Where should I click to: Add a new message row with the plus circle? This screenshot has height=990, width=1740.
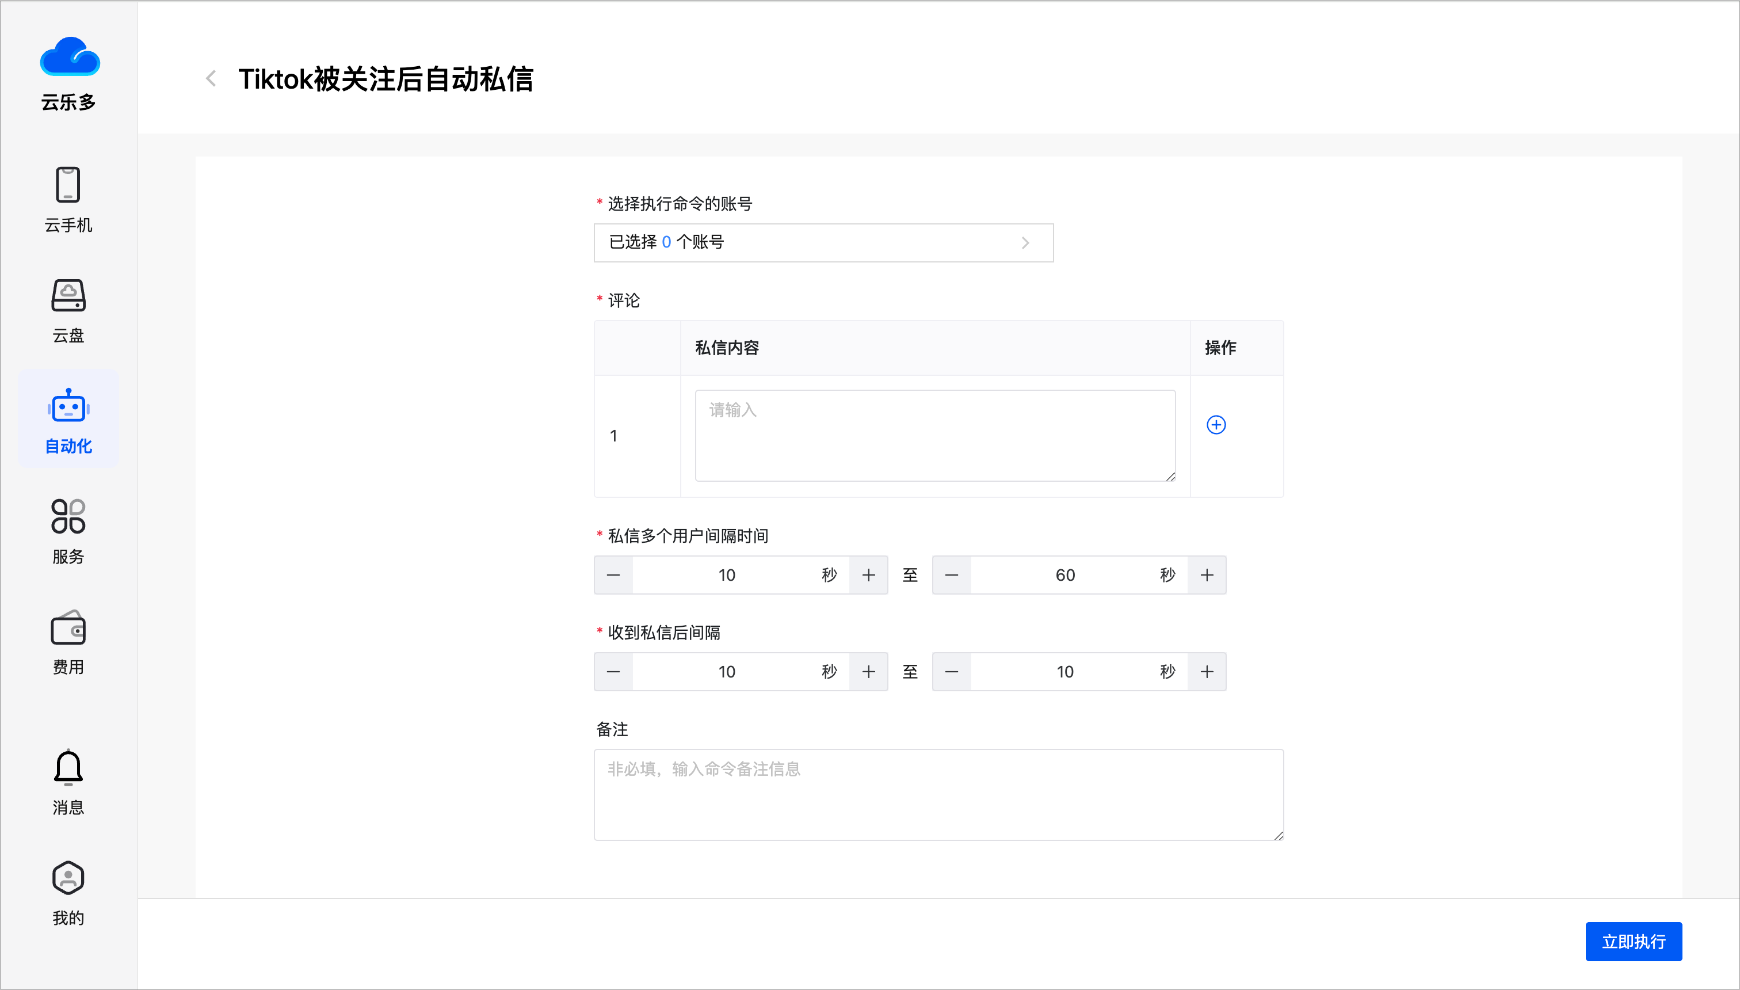click(1216, 425)
